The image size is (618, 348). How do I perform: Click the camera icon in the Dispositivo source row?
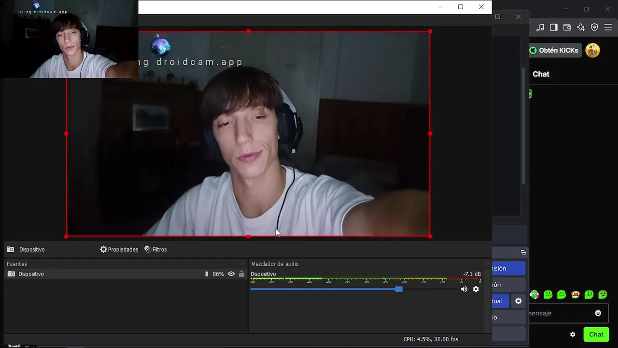[x=11, y=274]
